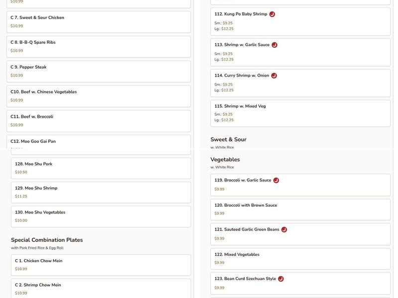
Task: Choose 129. Moo Shu Shrimp menu item
Action: (x=101, y=192)
